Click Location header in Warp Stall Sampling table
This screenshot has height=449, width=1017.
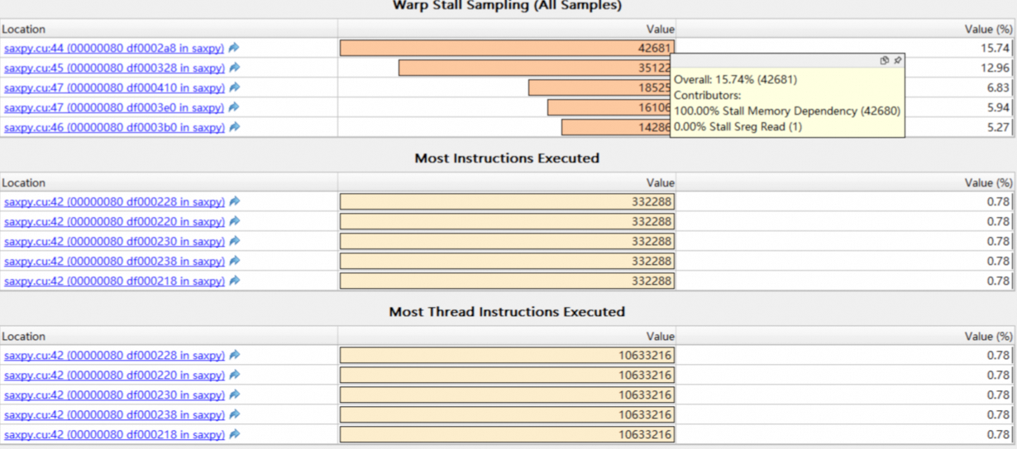pos(24,29)
